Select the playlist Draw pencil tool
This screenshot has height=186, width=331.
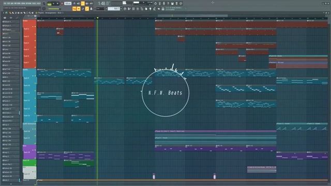[10, 13]
